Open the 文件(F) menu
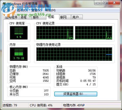This screenshot has height=110, width=122. [x=9, y=10]
